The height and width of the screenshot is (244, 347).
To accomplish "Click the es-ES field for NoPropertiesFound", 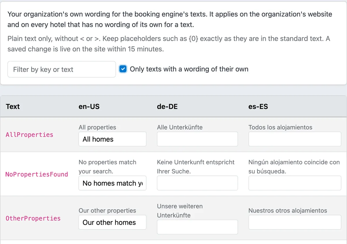I will pyautogui.click(x=295, y=183).
